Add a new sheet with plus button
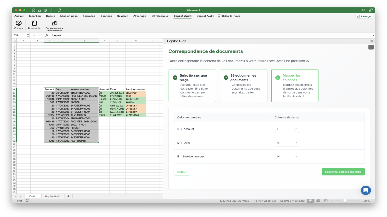The height and width of the screenshot is (217, 387). click(68, 196)
